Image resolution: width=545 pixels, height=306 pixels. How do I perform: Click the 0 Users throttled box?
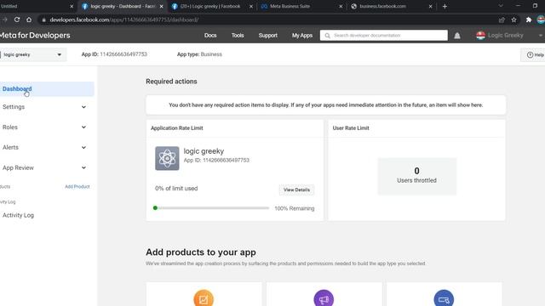point(416,176)
